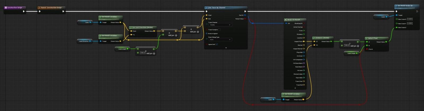Click the Impact Normal output pin
424x111 pixels.
304,49
